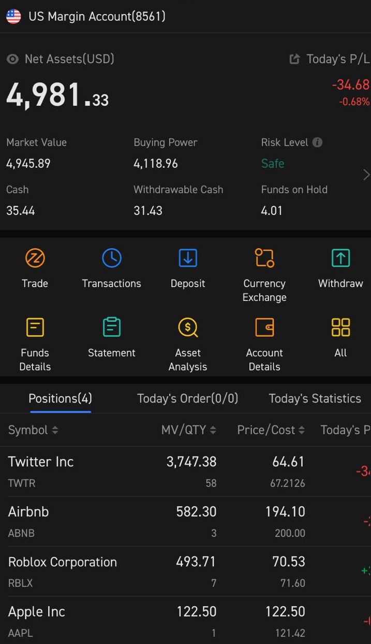Click the Risk Level info icon
Image resolution: width=371 pixels, height=644 pixels.
click(x=318, y=142)
